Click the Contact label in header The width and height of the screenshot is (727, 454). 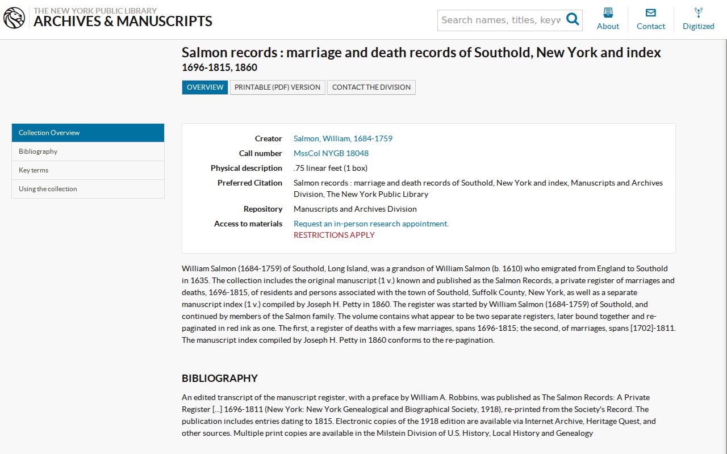point(651,26)
